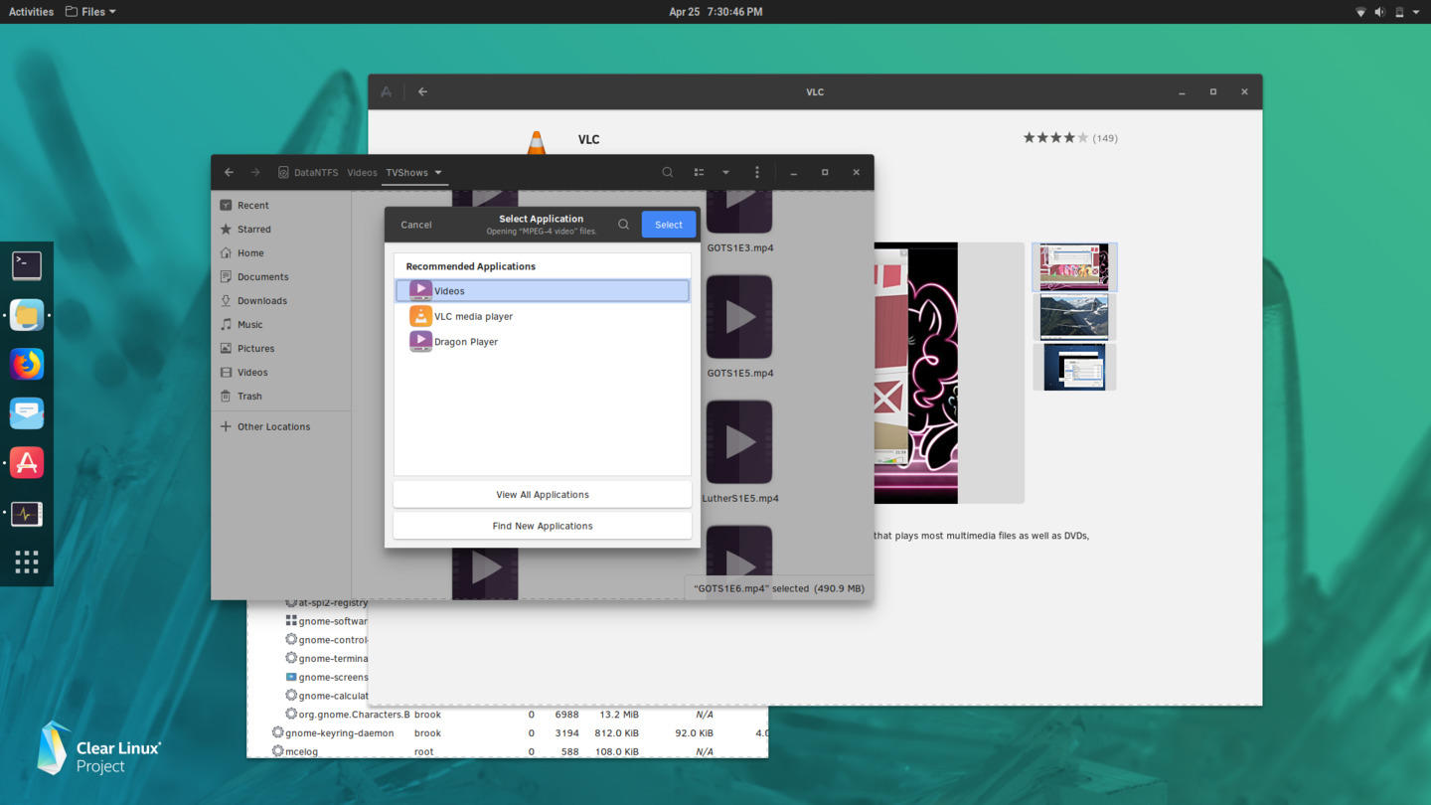Click the network icon in the top bar
Viewport: 1431px width, 805px height.
tap(1360, 12)
